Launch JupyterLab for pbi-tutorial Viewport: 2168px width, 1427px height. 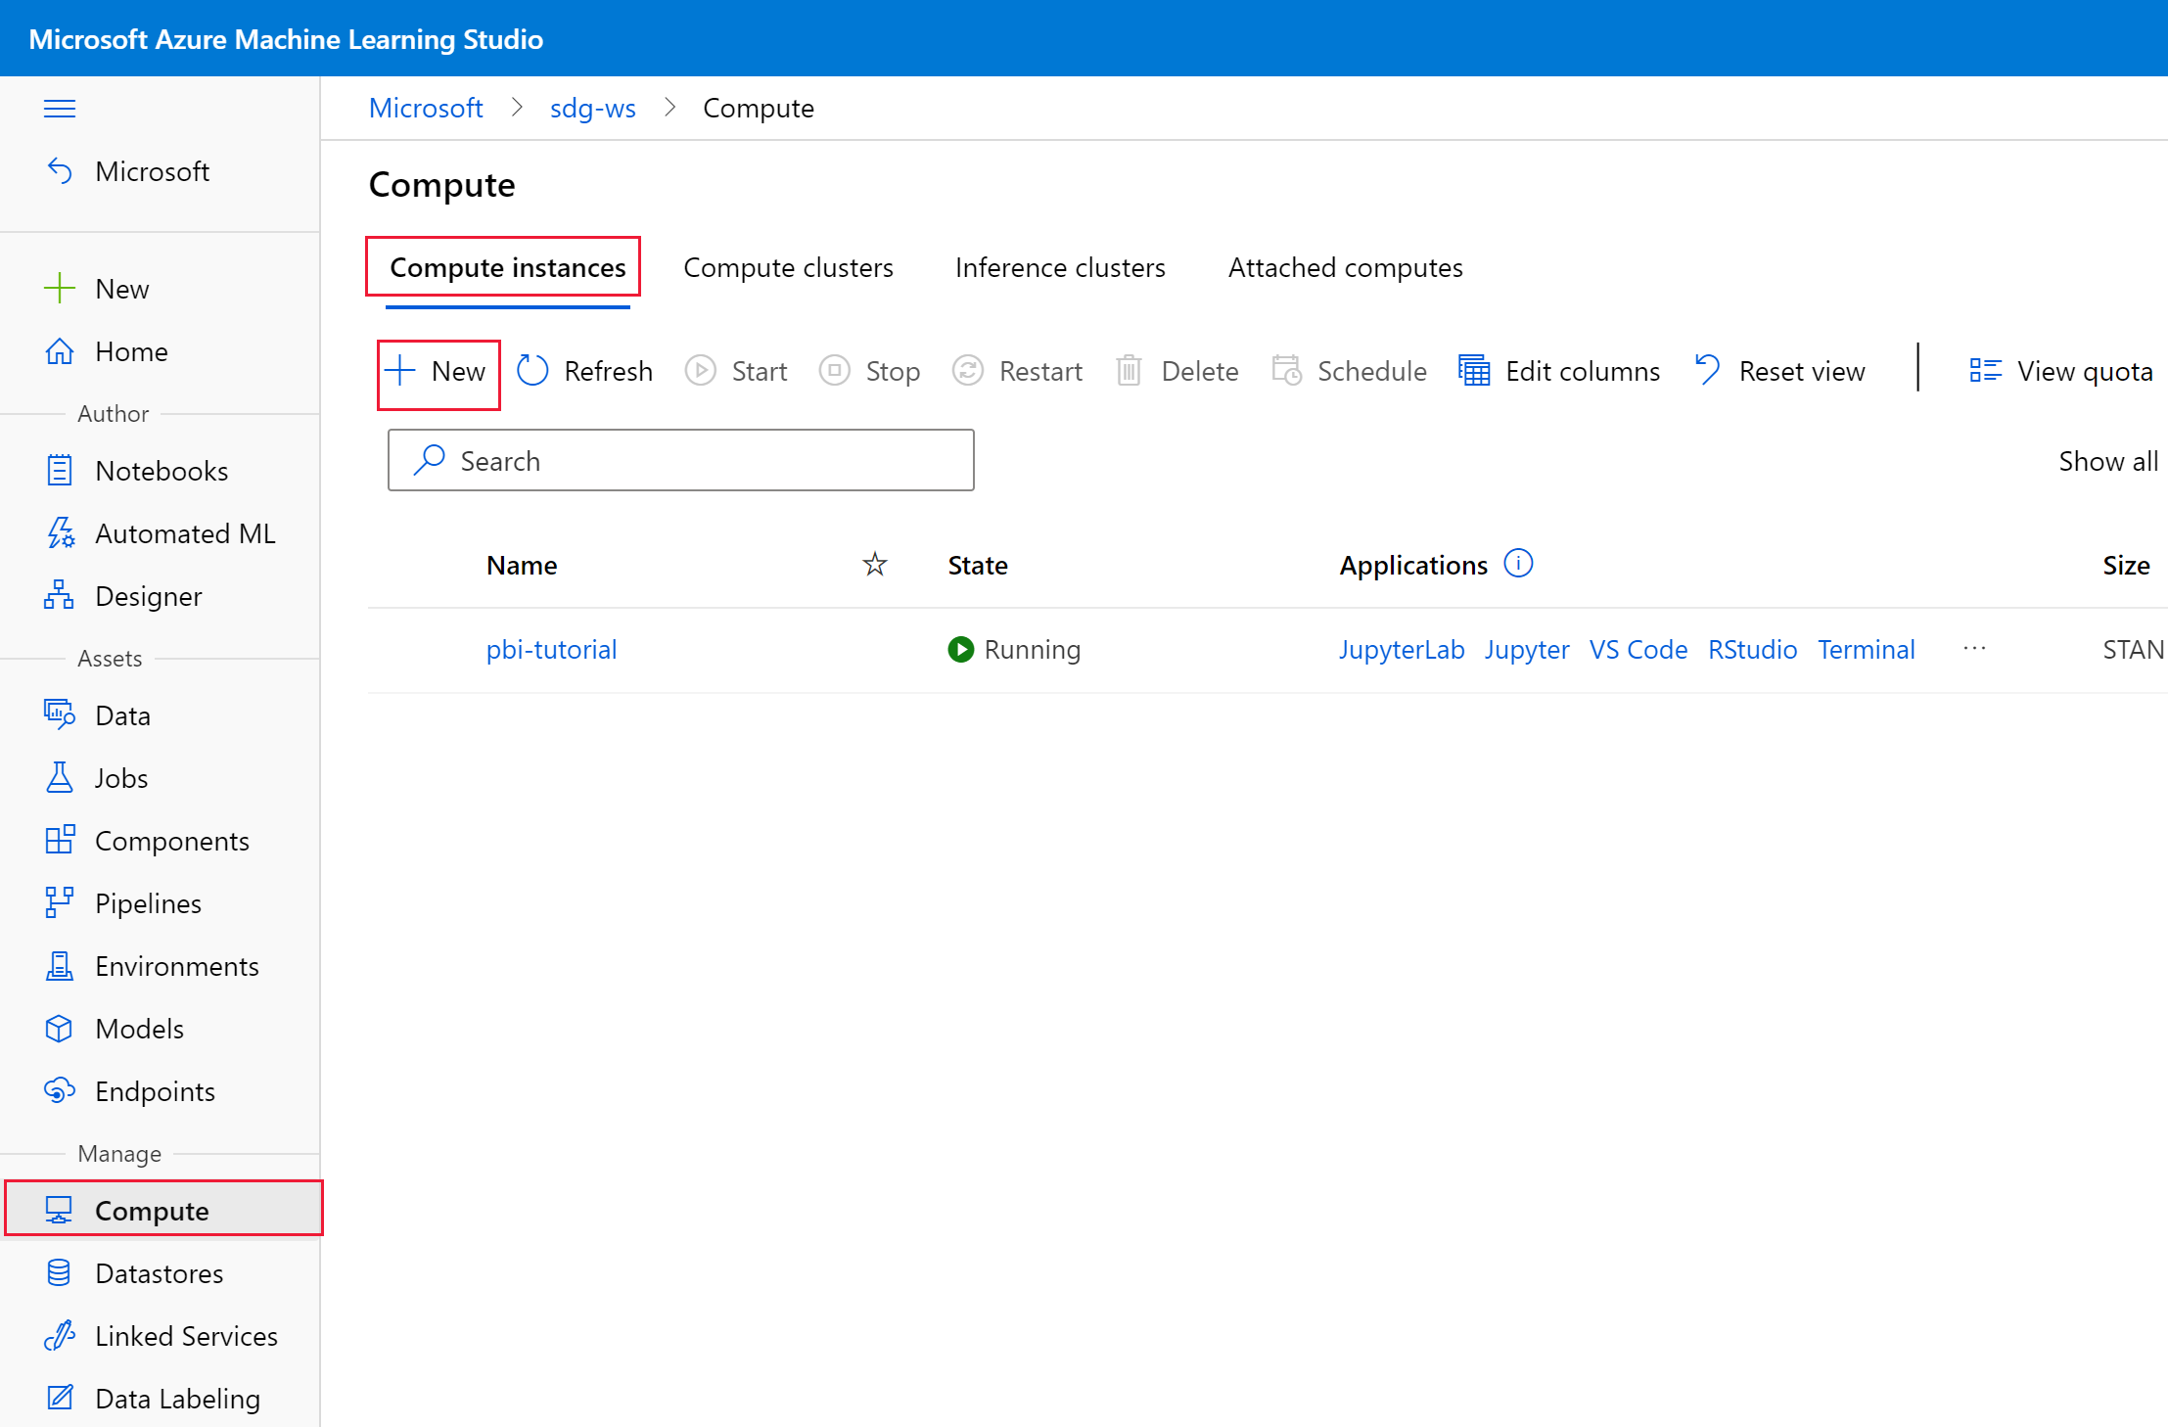click(1401, 650)
